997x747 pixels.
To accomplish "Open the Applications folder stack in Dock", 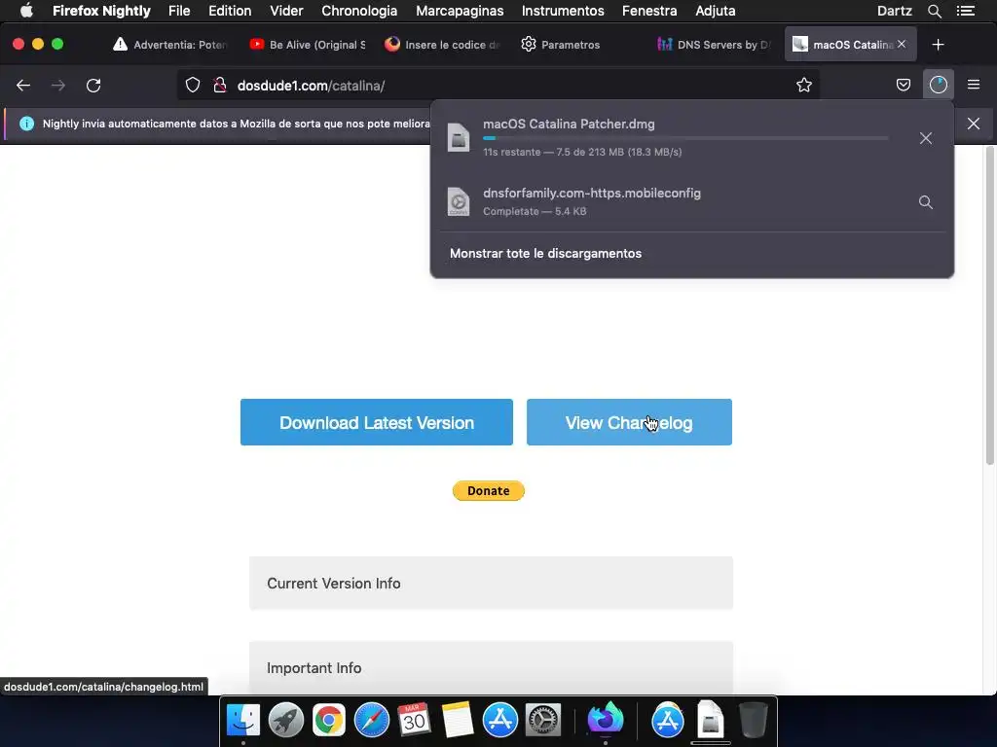I will (x=668, y=721).
